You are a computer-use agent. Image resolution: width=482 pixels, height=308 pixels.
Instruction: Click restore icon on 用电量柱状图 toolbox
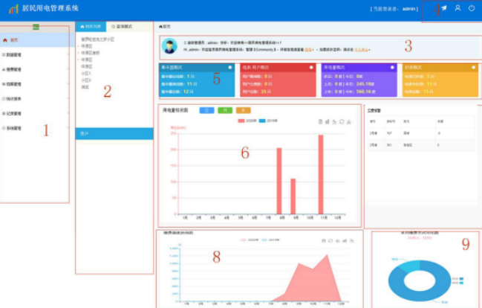pos(342,122)
